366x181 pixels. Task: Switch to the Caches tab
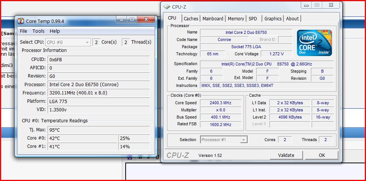click(191, 18)
